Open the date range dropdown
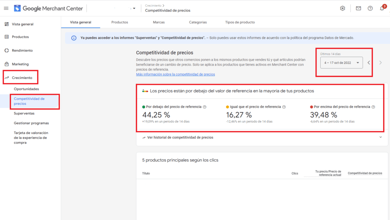Image resolution: width=390 pixels, height=220 pixels. point(341,63)
